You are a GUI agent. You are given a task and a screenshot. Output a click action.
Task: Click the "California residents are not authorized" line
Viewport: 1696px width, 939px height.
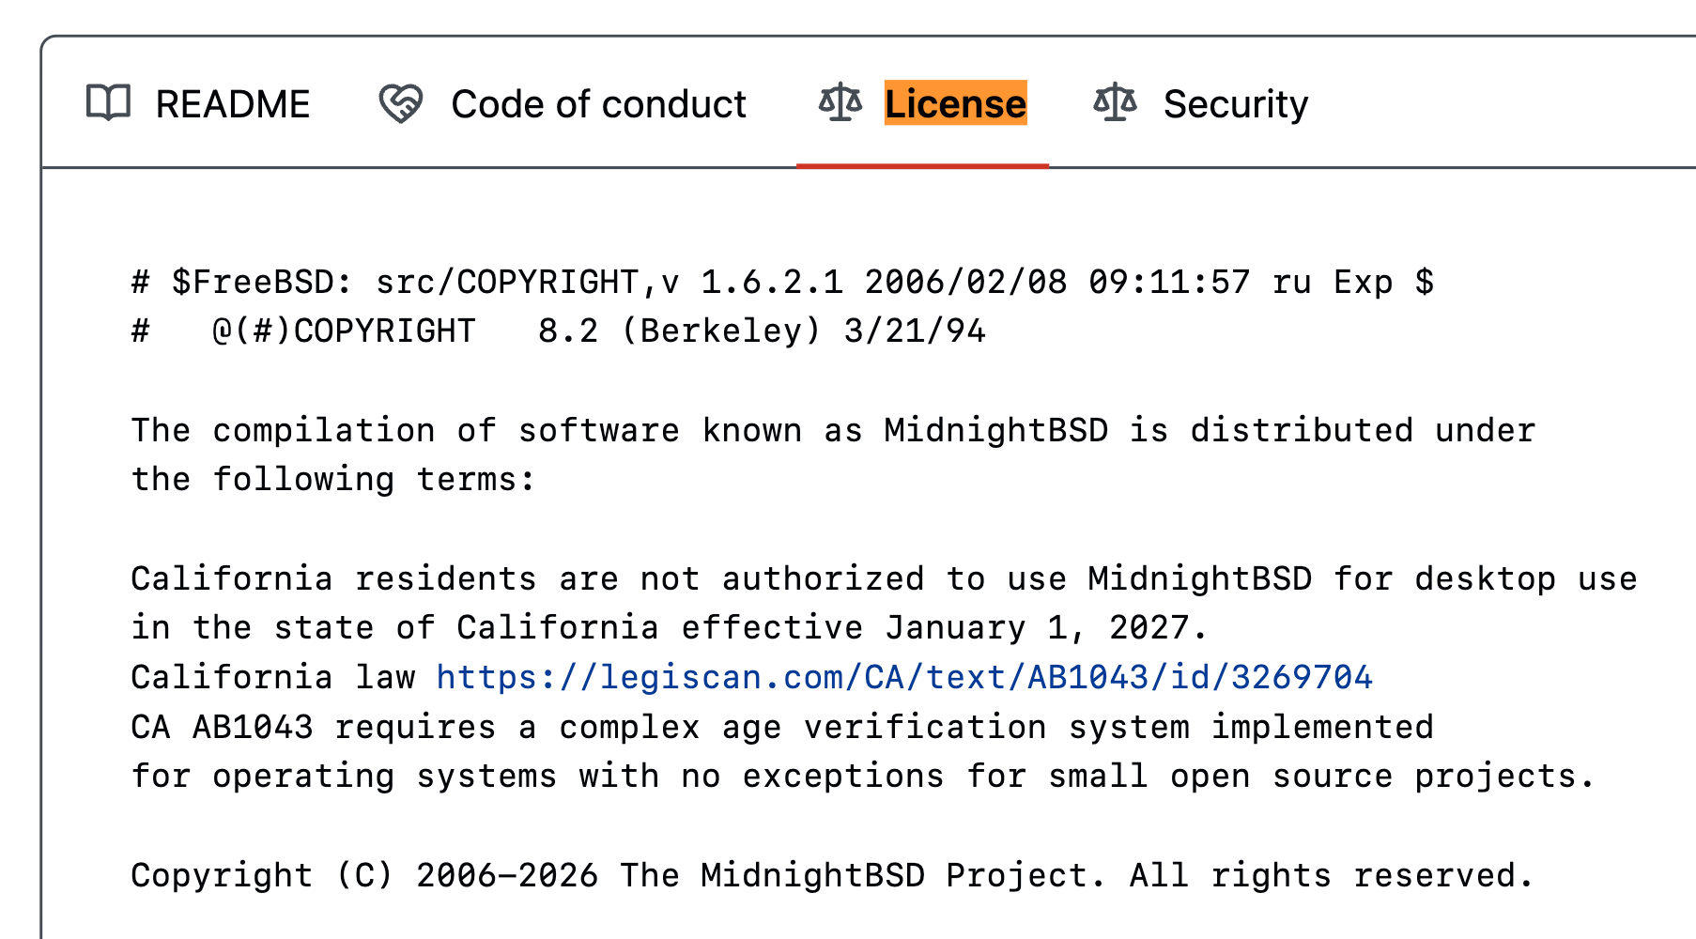point(883,578)
